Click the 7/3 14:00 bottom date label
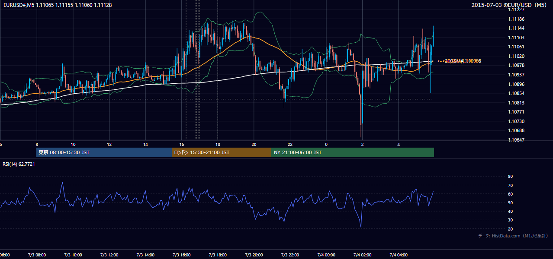553x259 pixels. coord(145,255)
